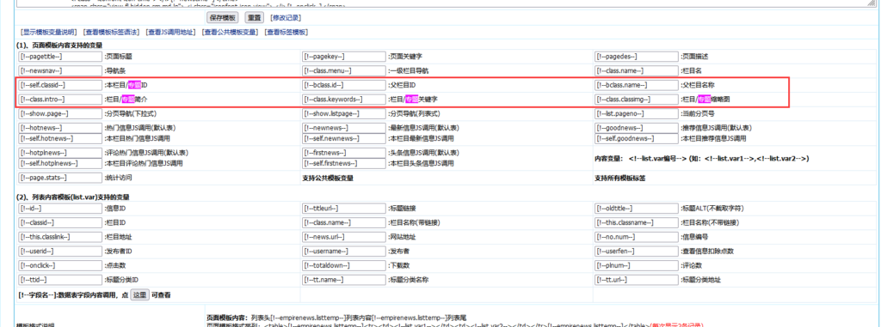The width and height of the screenshot is (881, 327).
Task: Select the [!--tt.url--] input field
Action: pyautogui.click(x=638, y=280)
